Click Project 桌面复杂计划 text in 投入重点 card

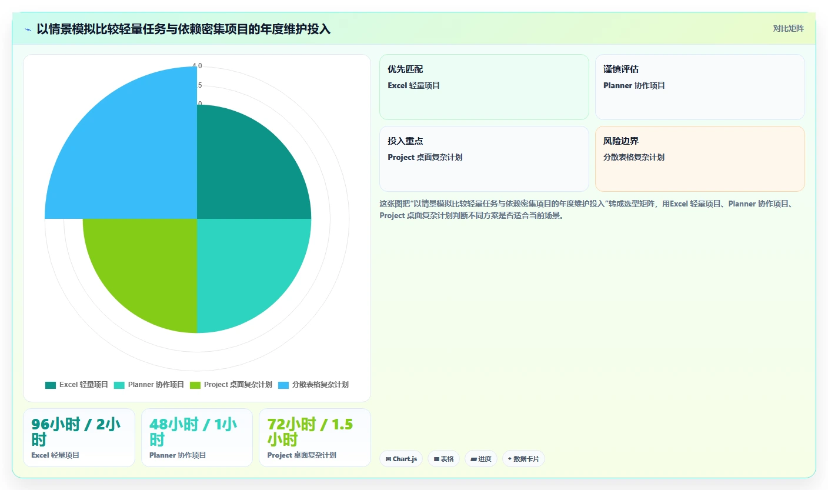click(425, 158)
